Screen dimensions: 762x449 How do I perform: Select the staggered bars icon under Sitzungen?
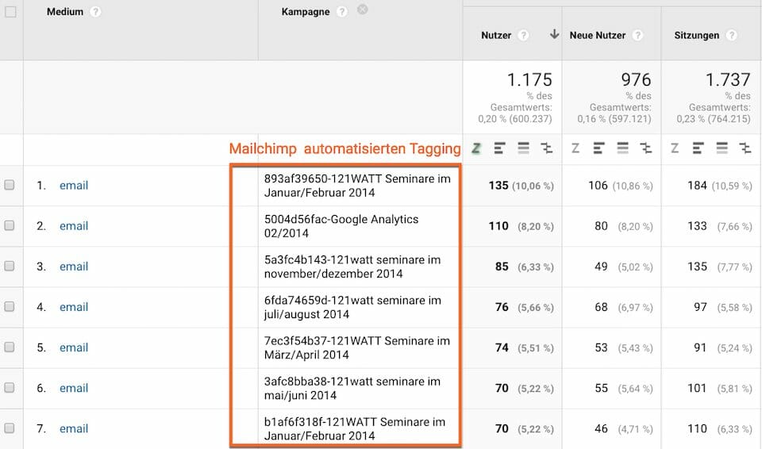coord(745,148)
